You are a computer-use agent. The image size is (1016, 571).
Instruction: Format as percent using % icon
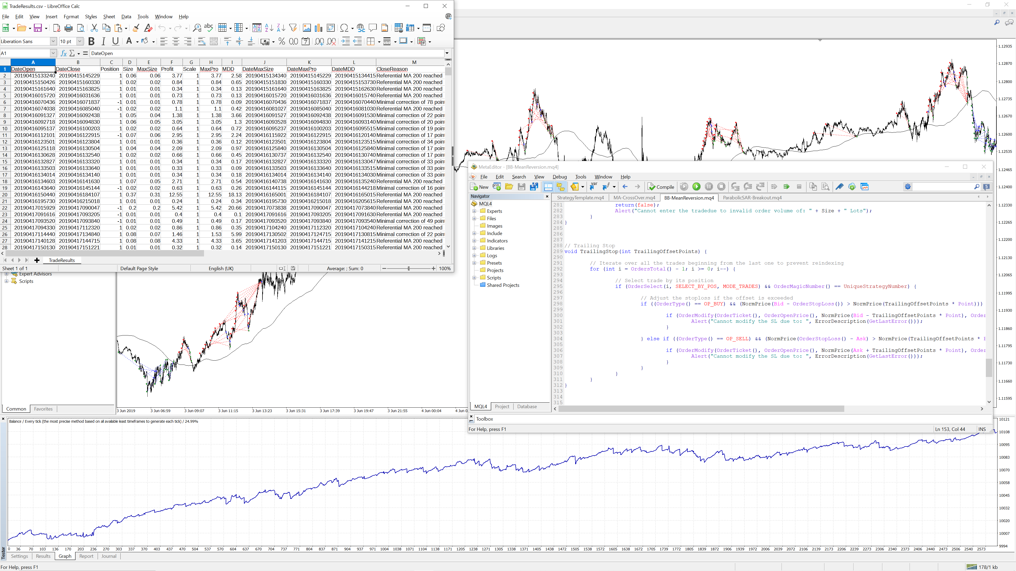coord(282,42)
